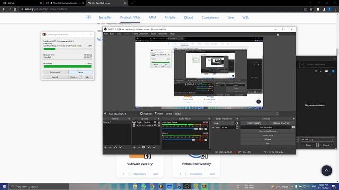The image size is (339, 190).
Task: Download VirtualBox Weekly image via download icon
Action: point(180,174)
